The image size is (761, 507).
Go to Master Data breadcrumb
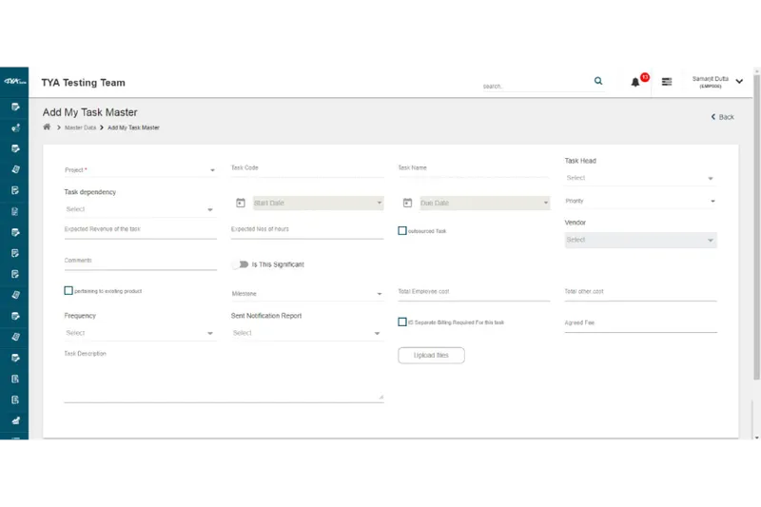click(x=80, y=127)
